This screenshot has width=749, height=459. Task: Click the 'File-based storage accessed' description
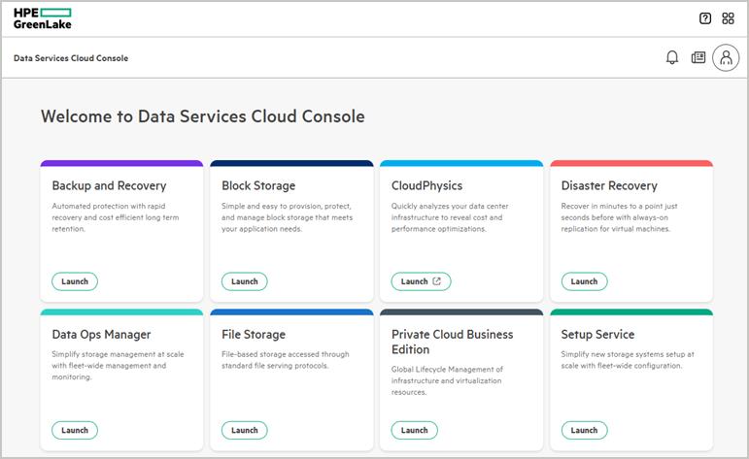286,360
